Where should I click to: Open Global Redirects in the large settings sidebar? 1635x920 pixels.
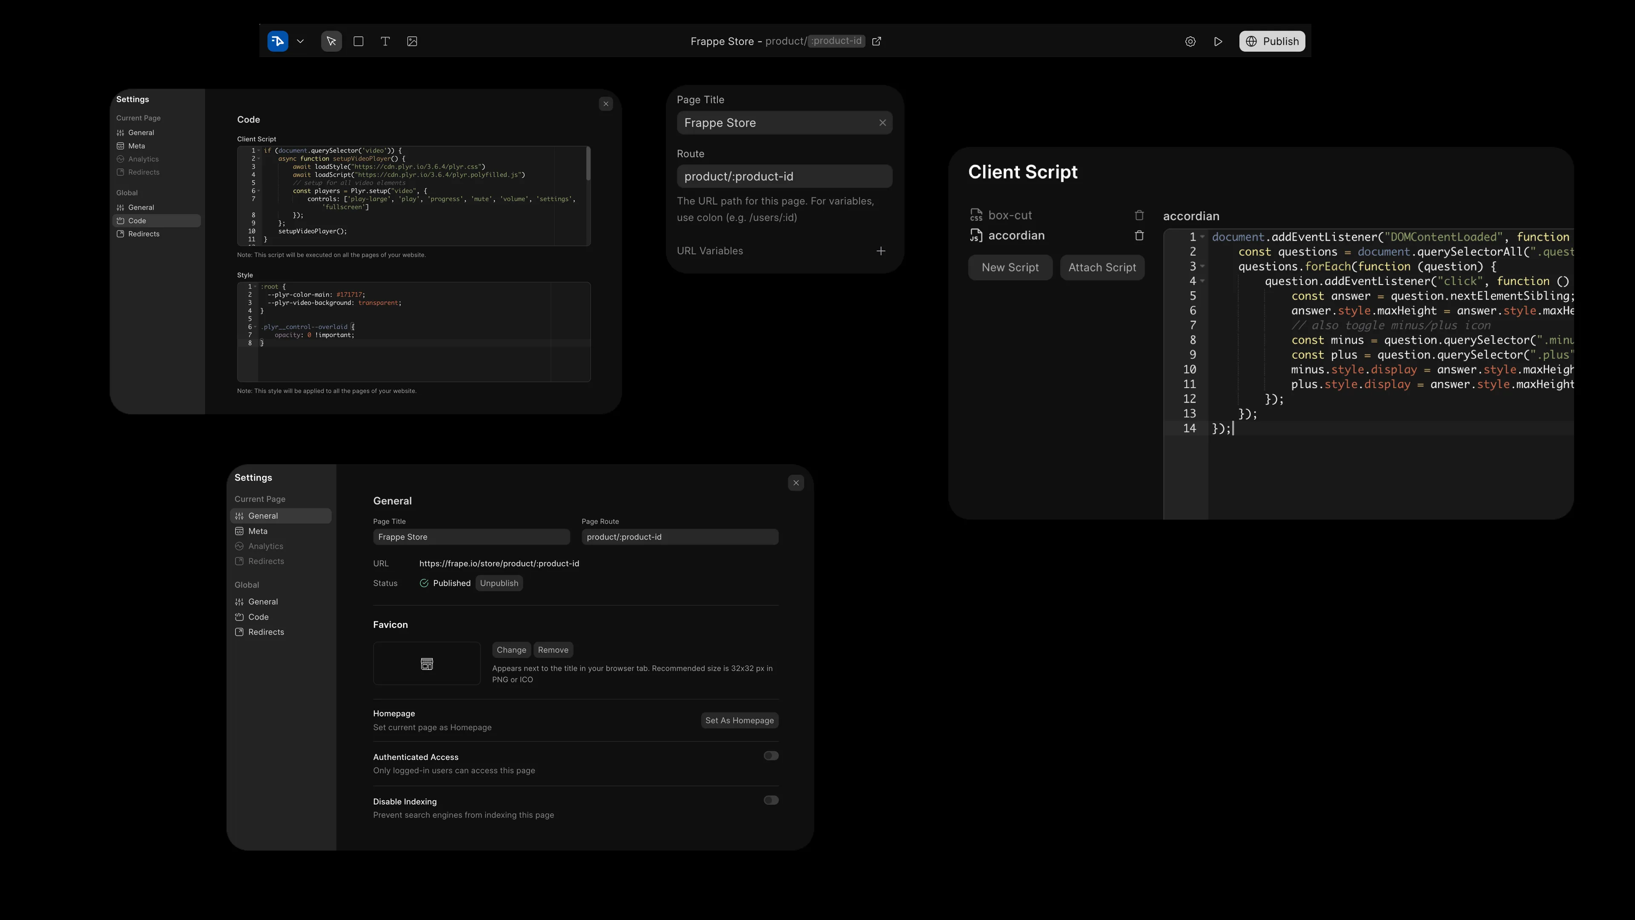(x=281, y=632)
